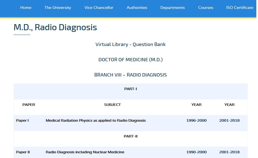Click the PART-II section header
The image size is (258, 158).
(131, 136)
